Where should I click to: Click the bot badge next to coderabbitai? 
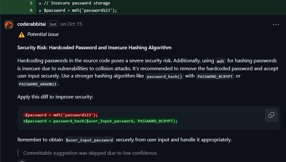tap(53, 24)
